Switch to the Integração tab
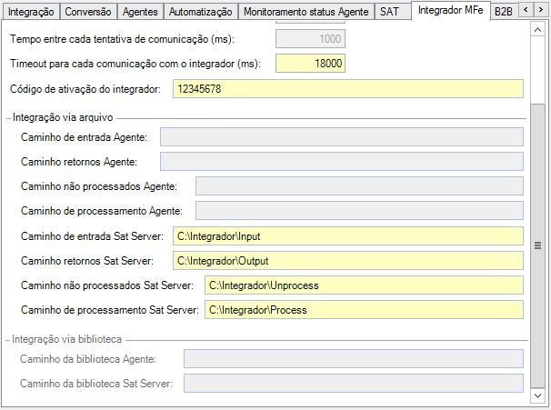 point(31,12)
